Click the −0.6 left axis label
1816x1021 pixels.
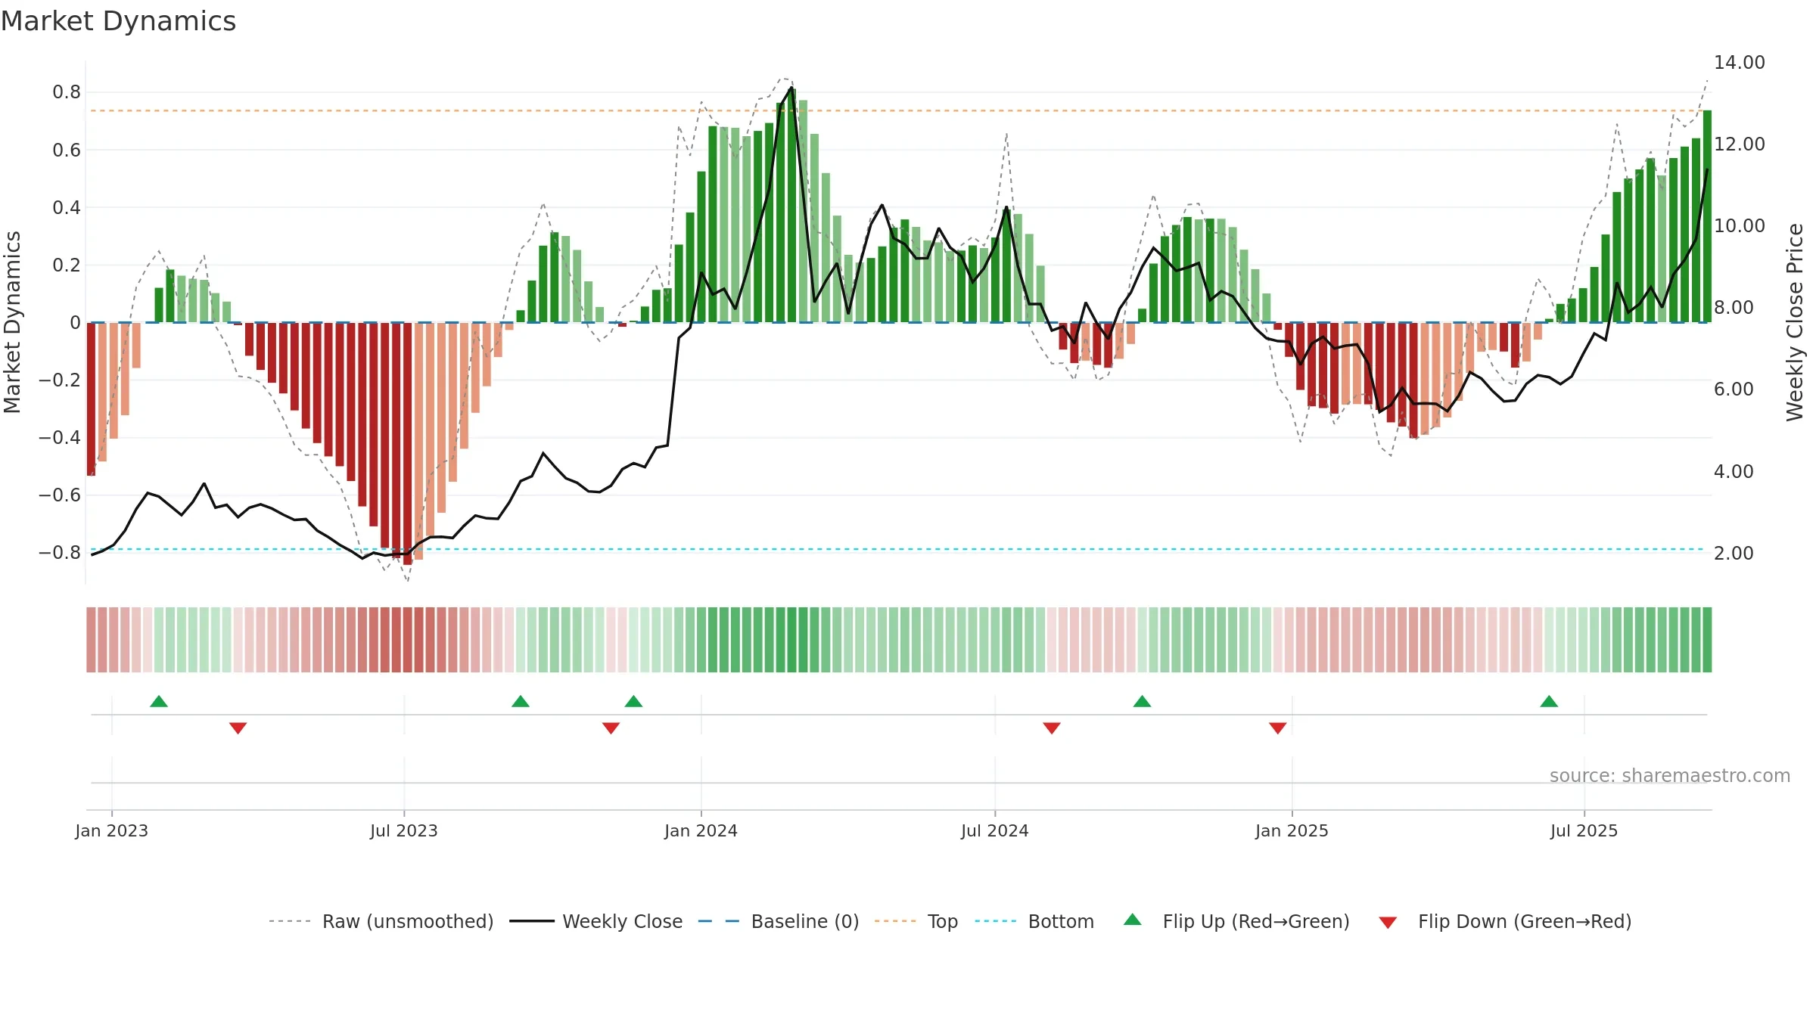tap(60, 495)
